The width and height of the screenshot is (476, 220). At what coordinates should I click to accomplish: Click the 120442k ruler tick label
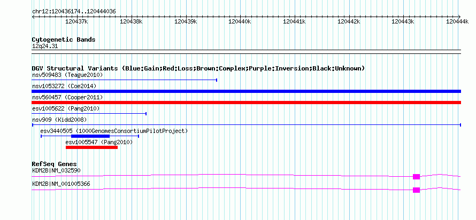(349, 21)
